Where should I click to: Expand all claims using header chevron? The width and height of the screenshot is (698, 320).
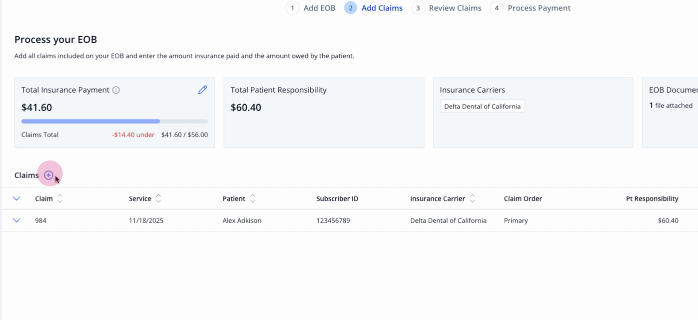point(17,198)
